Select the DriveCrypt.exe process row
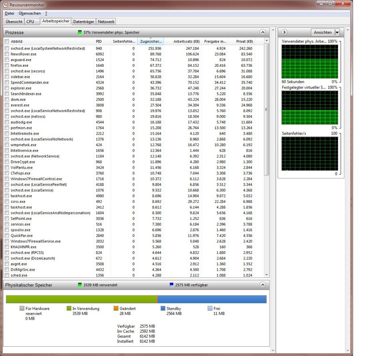This screenshot has height=356, width=384. click(134, 162)
